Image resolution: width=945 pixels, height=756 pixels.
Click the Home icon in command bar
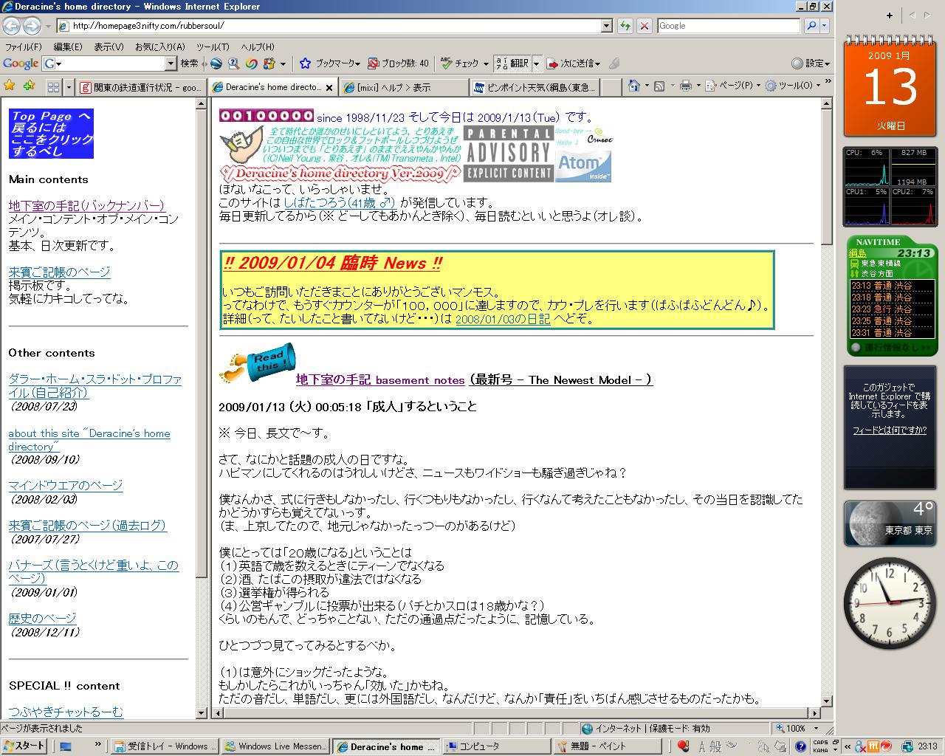click(633, 86)
